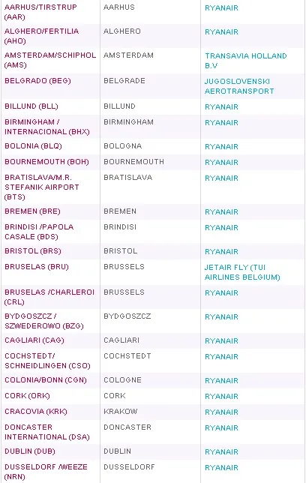Viewport: 306px width, 483px height.
Task: Open the AARHUS/TIRSTRUP (AAR) airport link
Action: coord(40,12)
